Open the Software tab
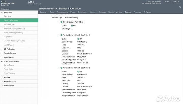 pyautogui.click(x=147, y=12)
